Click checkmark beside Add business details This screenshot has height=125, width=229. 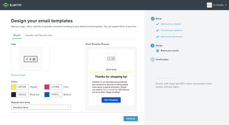[157, 24]
